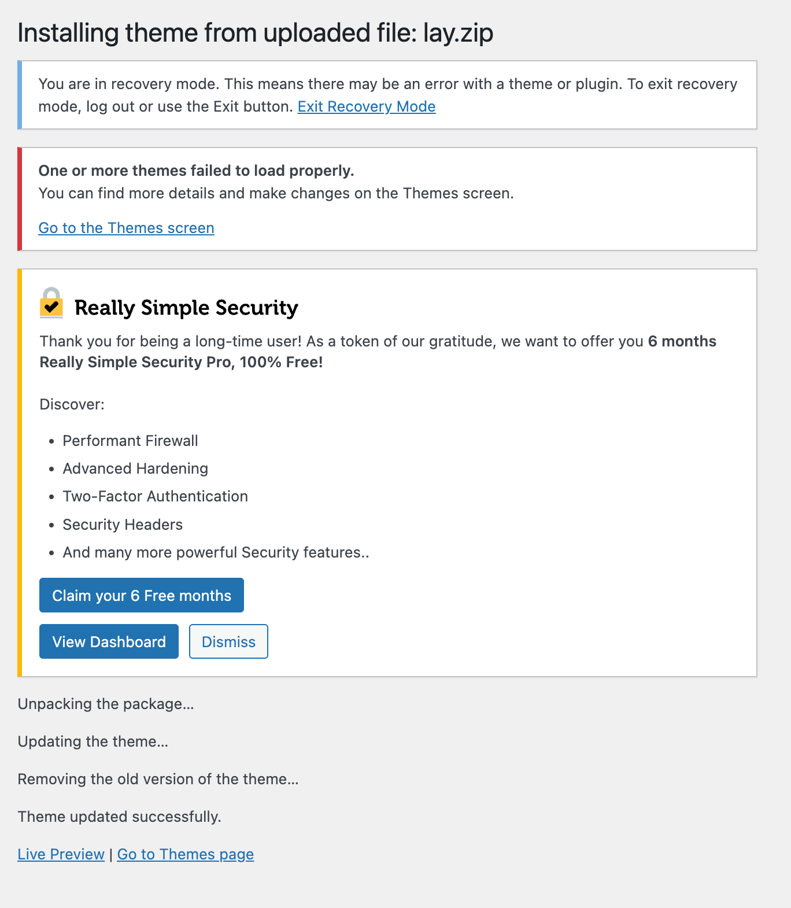Click the Unpacking the package status line
791x908 pixels.
click(105, 704)
